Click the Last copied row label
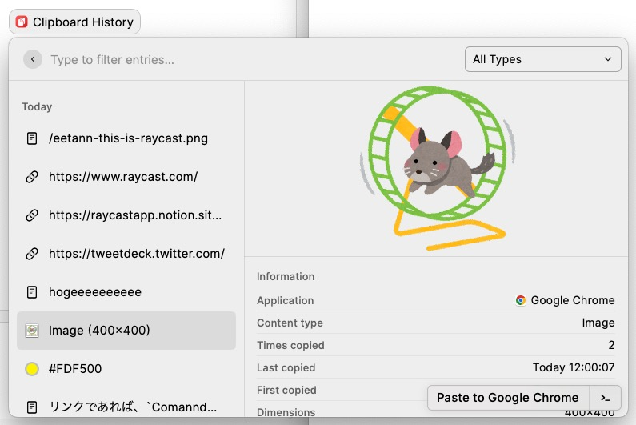The image size is (636, 425). point(286,367)
